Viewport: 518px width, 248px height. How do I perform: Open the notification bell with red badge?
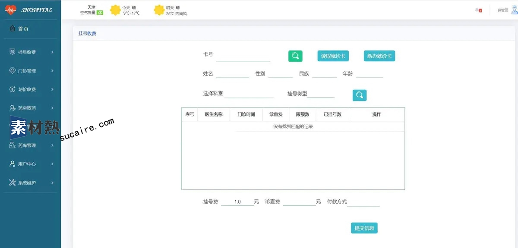(x=478, y=10)
